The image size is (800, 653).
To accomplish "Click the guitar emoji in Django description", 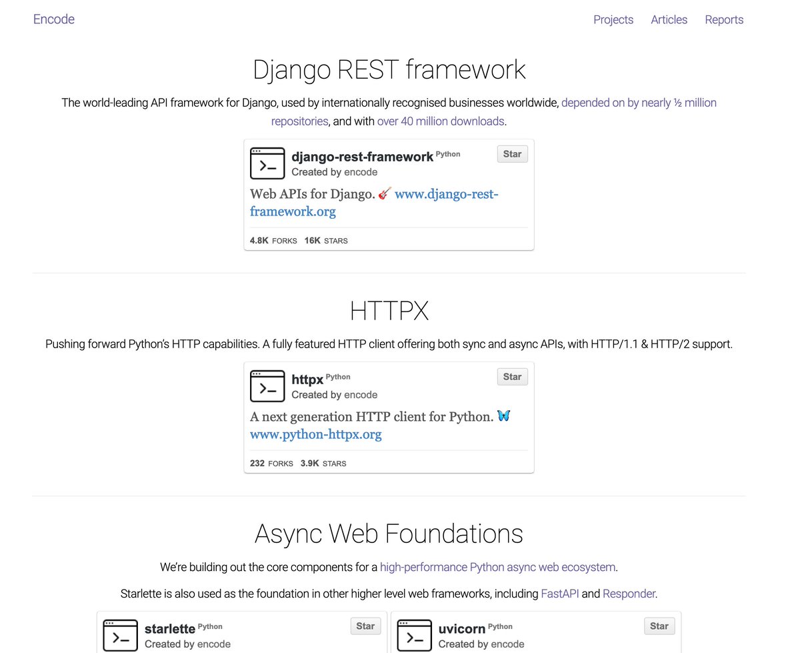I will pos(384,194).
